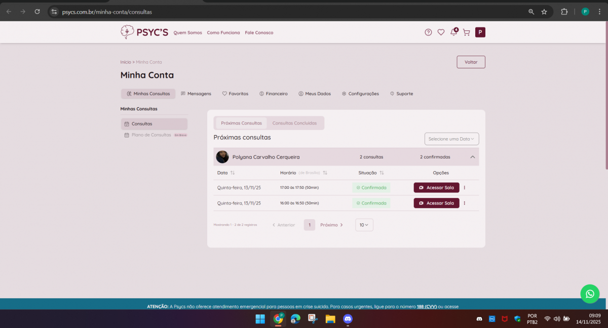Open the Selecione uma Data dropdown
This screenshot has width=608, height=328.
(x=451, y=139)
